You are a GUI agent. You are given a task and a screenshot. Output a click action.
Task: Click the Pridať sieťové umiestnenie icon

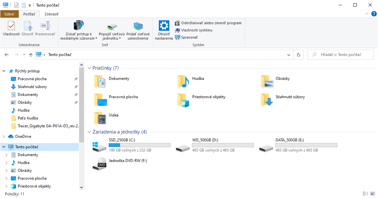coord(138,29)
